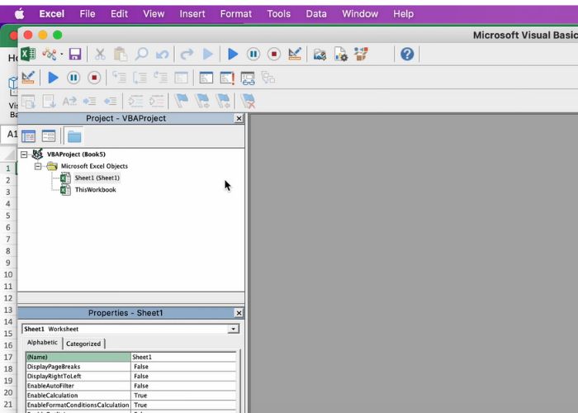Select EnableCalculation True value

point(183,396)
